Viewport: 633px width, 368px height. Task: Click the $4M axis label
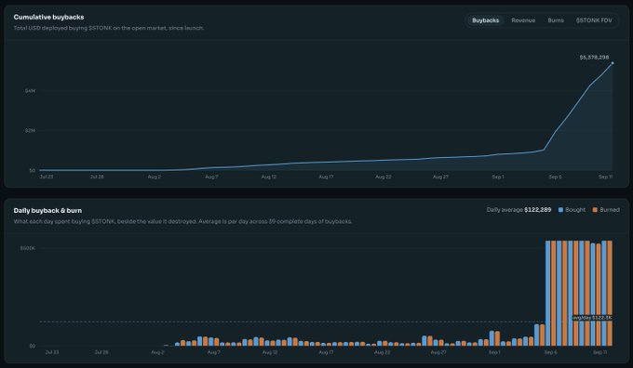[30, 91]
